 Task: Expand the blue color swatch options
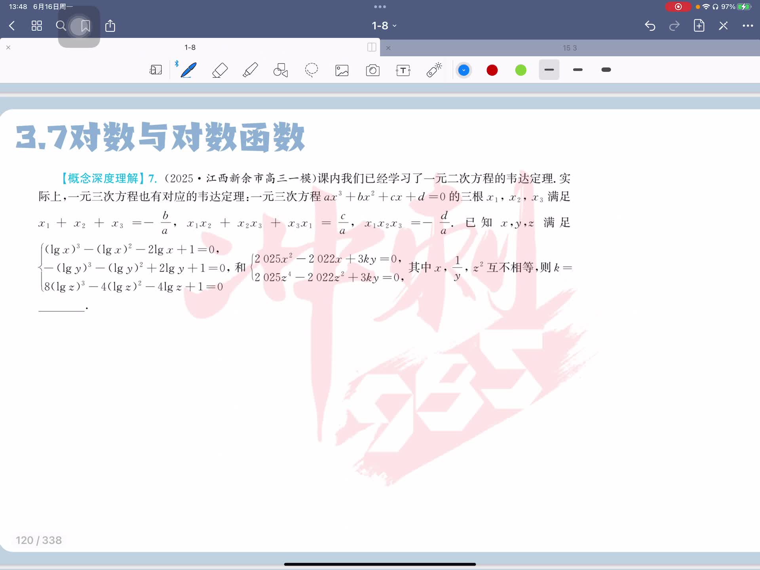click(464, 70)
